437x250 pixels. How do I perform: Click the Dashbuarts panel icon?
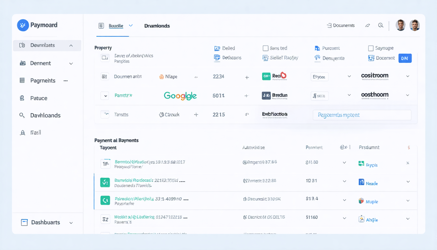[x=24, y=222]
